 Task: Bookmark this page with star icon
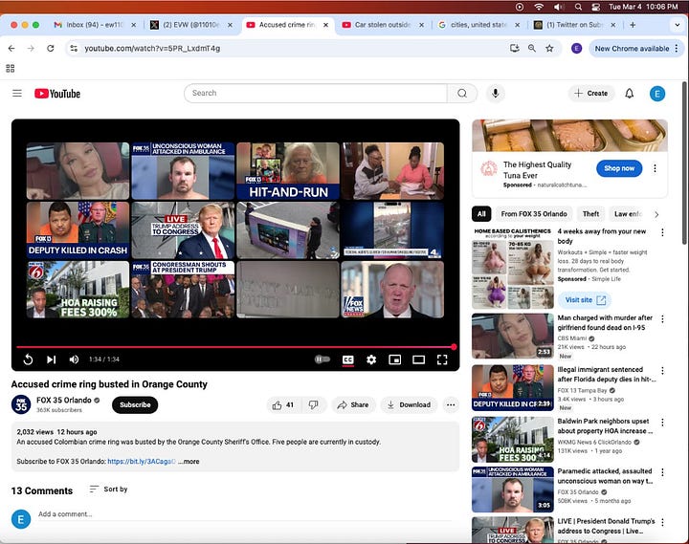(x=549, y=49)
